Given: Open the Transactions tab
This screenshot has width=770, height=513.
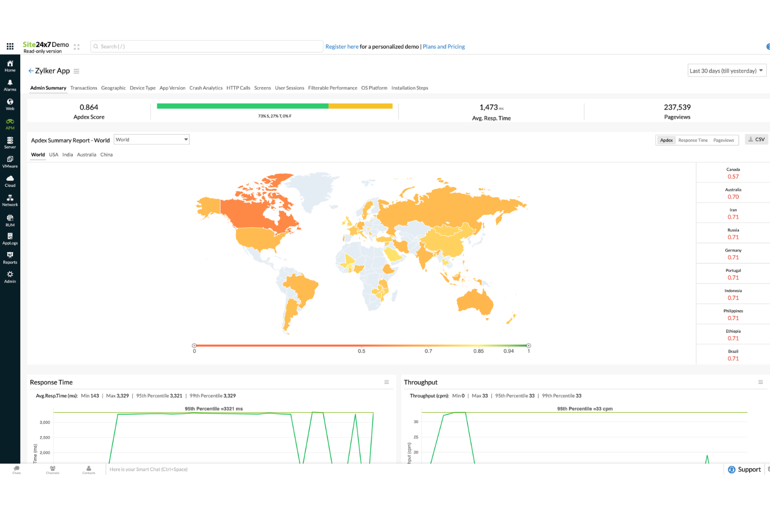Looking at the screenshot, I should coord(84,88).
